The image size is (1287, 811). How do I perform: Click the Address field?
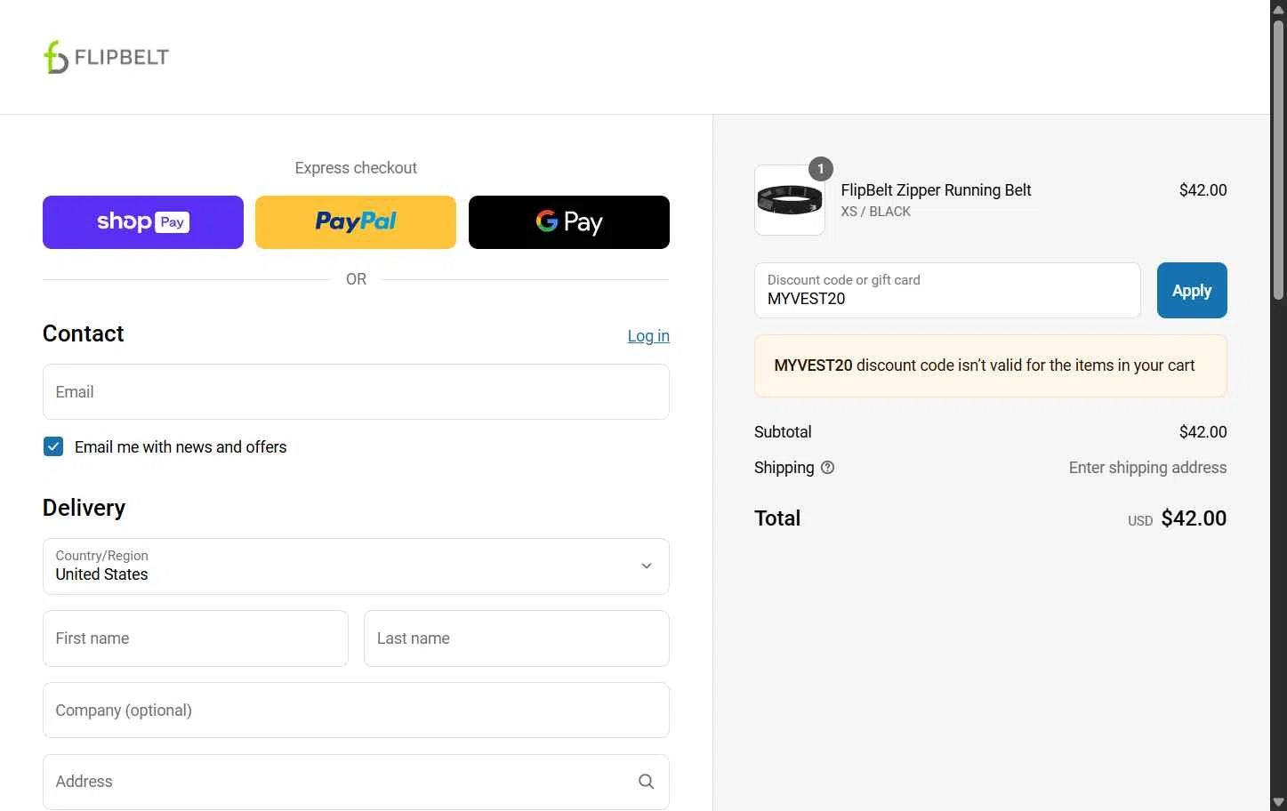click(356, 782)
